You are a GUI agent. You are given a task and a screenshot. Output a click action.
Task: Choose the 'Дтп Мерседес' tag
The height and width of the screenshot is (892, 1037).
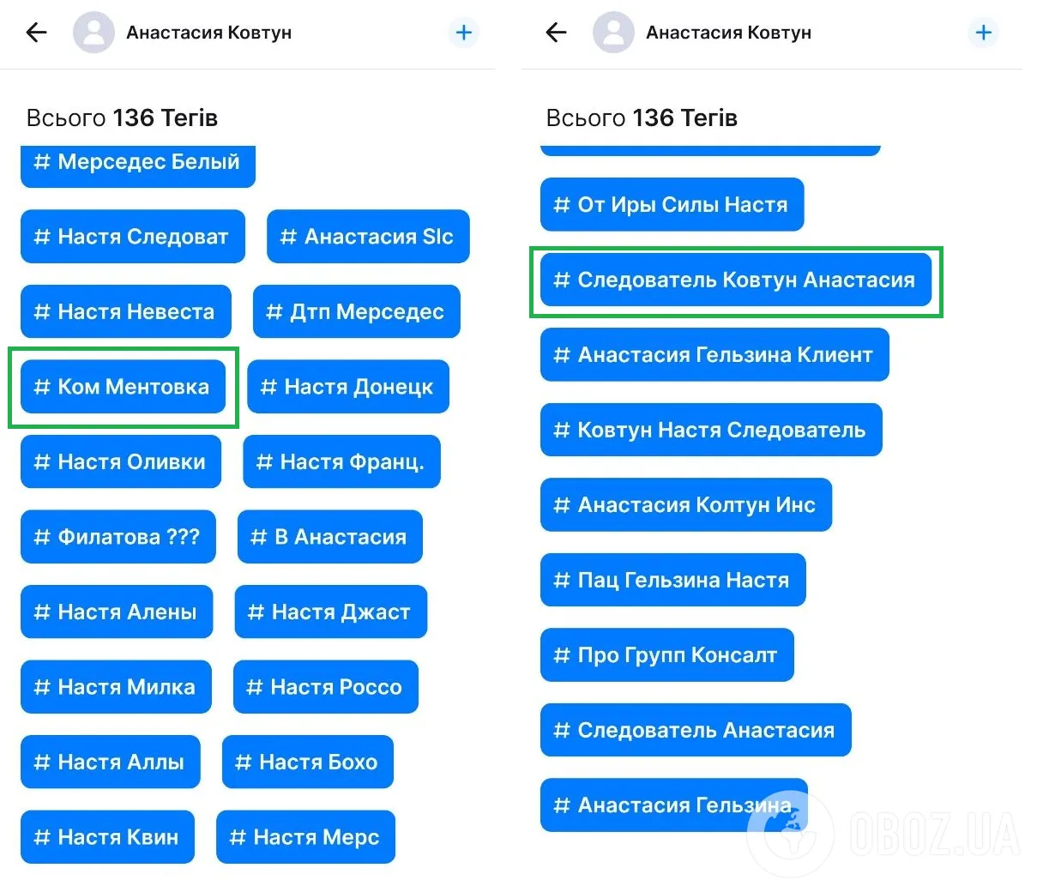pyautogui.click(x=356, y=312)
